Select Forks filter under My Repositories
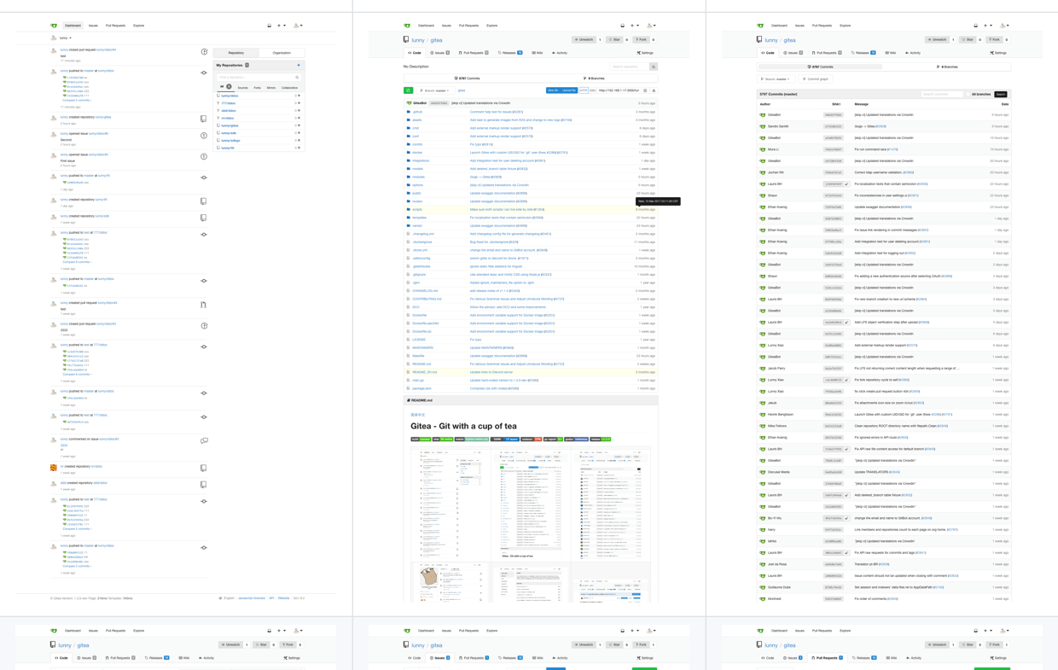 click(257, 88)
